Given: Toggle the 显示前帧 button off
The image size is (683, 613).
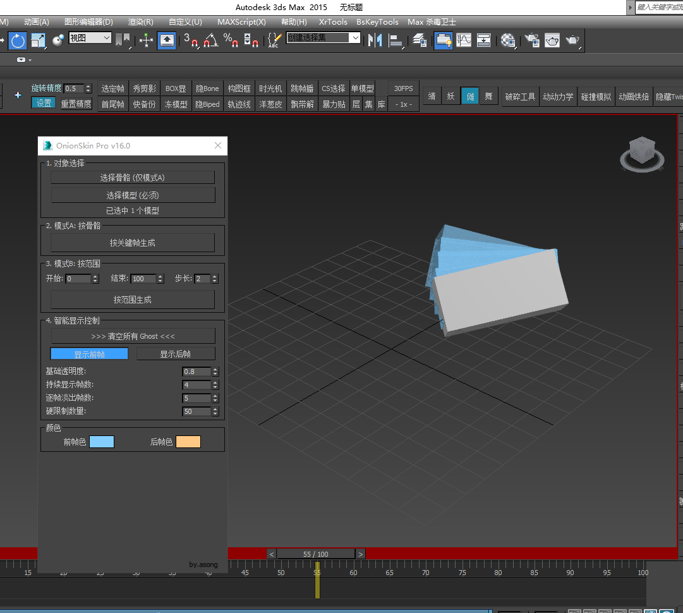Looking at the screenshot, I should pos(89,354).
